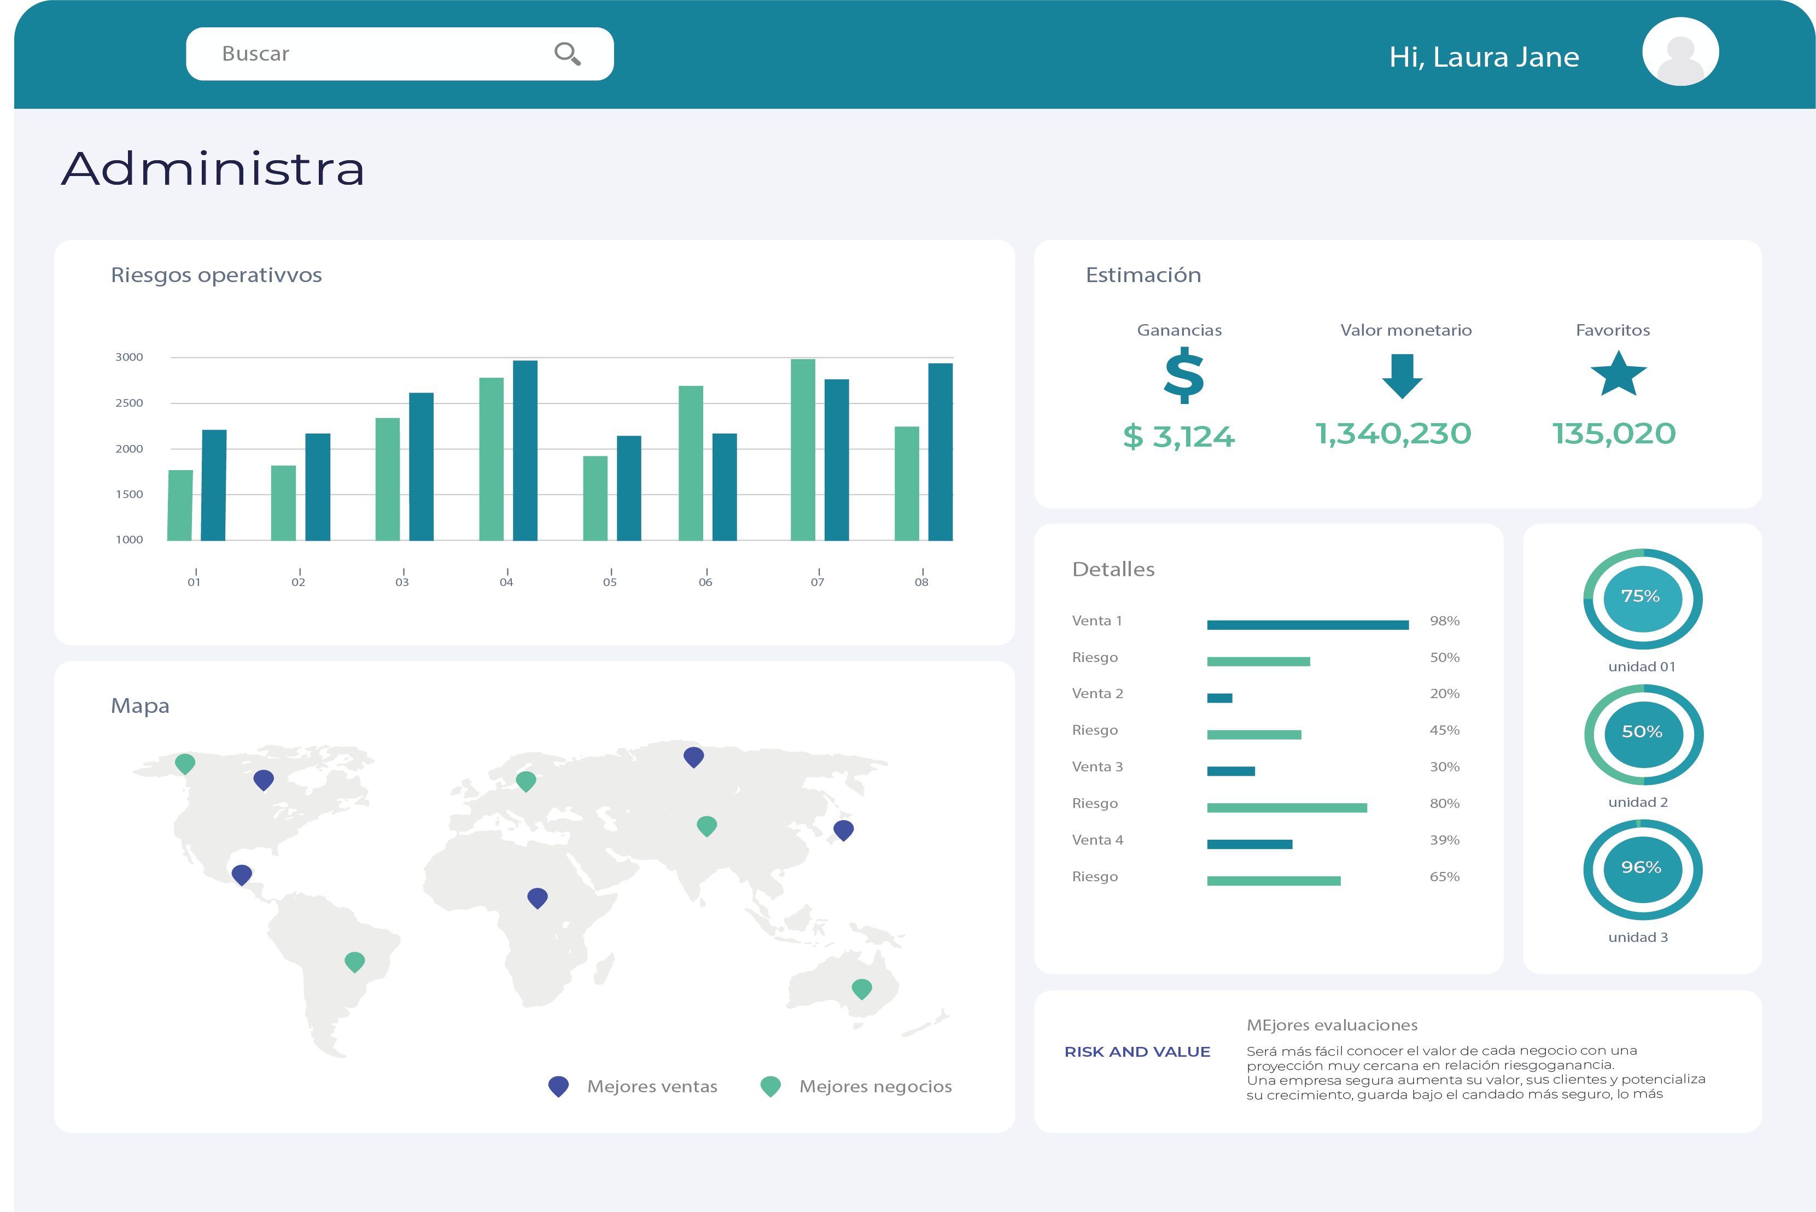This screenshot has width=1816, height=1212.
Task: Click the tallest green bar for month 07
Action: (803, 449)
